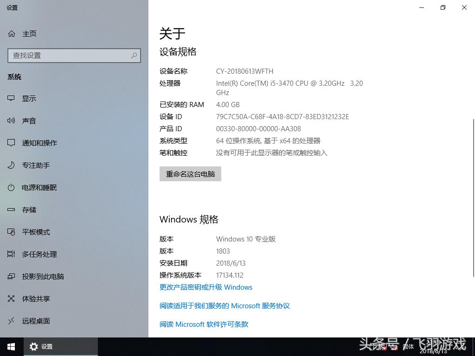The width and height of the screenshot is (475, 356).
Task: Open the Home page via house icon
Action: point(12,33)
